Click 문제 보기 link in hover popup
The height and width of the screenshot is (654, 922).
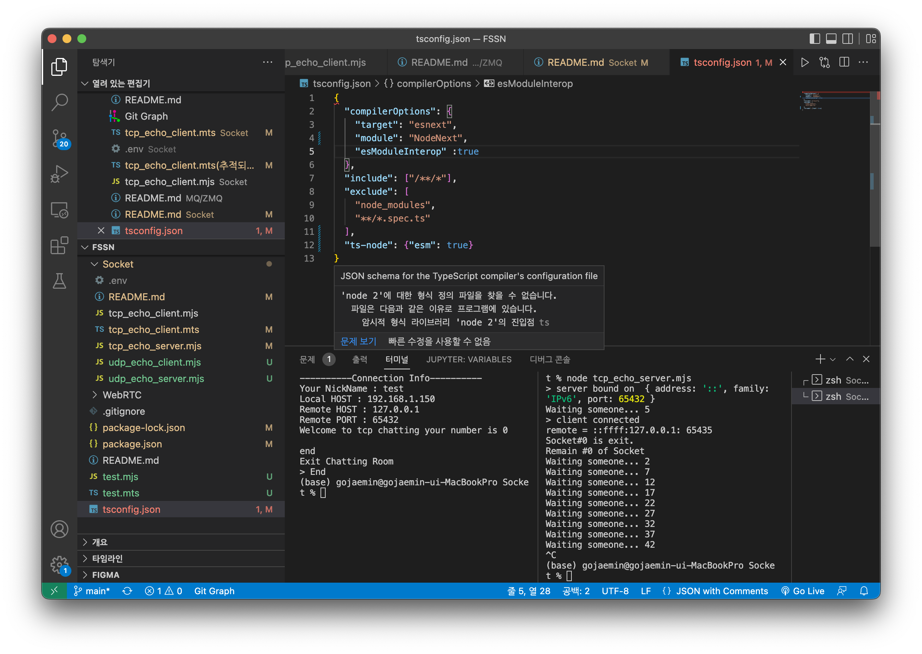click(358, 341)
